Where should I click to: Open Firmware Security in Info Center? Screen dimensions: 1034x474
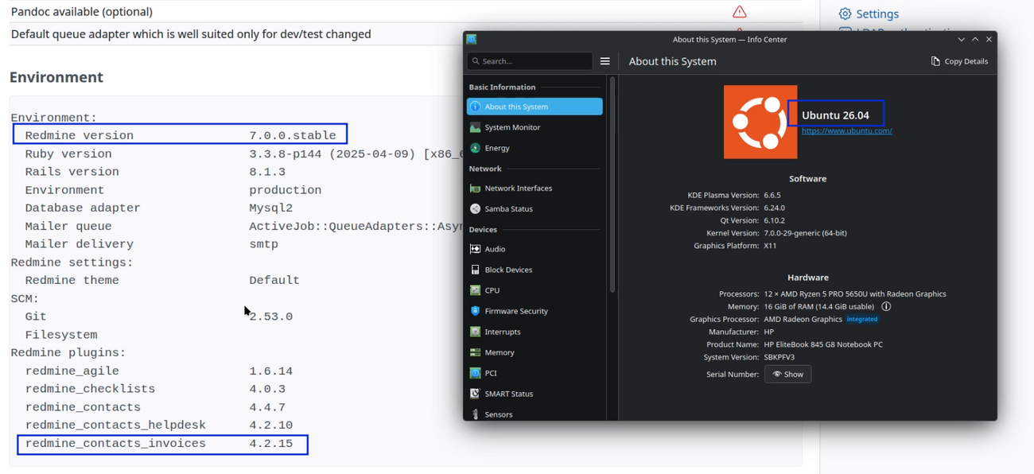click(x=534, y=311)
